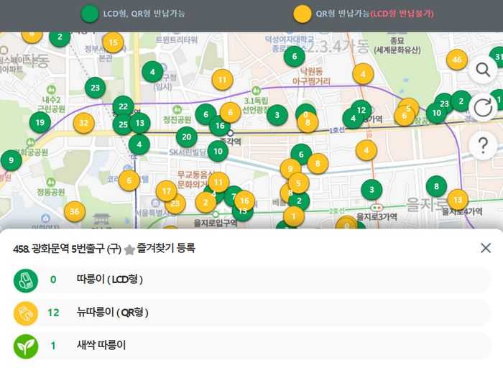Toggle the favorite star for station 458
Viewport: 503px width, 368px height.
129,249
